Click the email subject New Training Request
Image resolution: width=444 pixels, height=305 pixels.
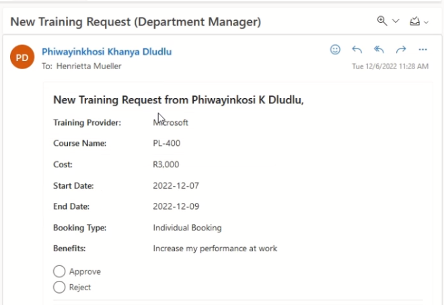(136, 21)
